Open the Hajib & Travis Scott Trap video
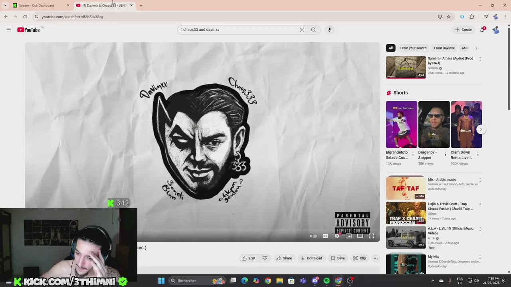511x287 pixels. pos(406,212)
